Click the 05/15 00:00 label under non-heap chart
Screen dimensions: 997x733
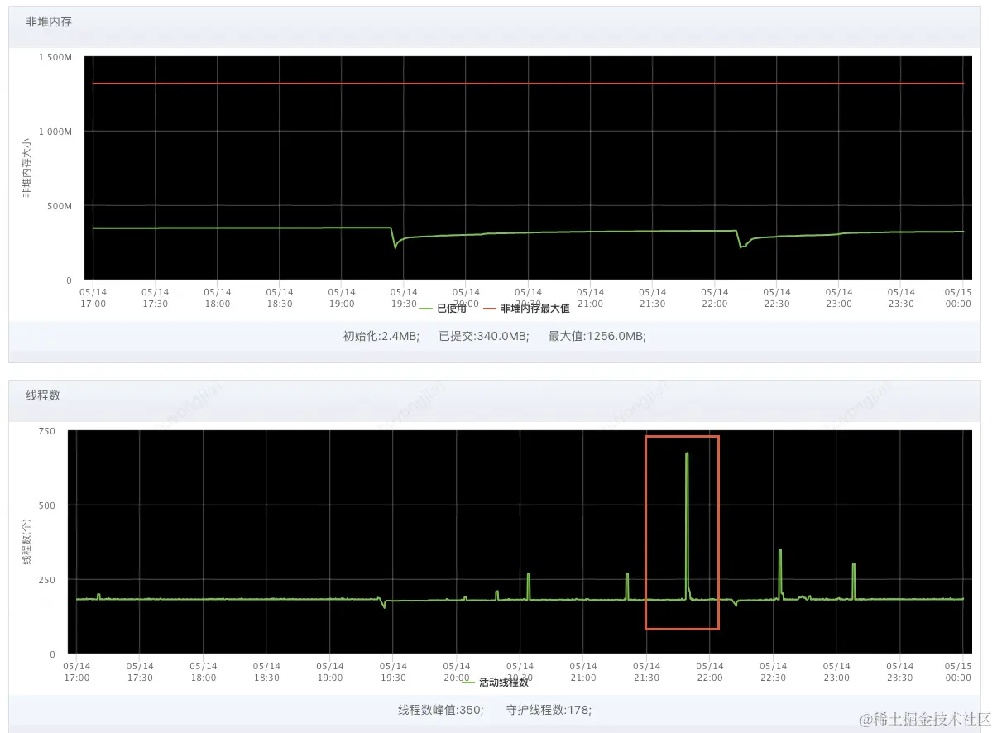[x=958, y=298]
